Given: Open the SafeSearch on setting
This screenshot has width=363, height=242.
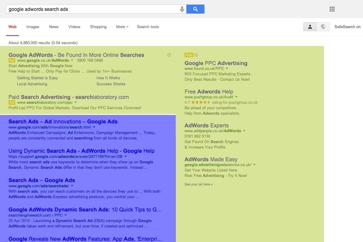Looking at the screenshot, I should pos(347,27).
